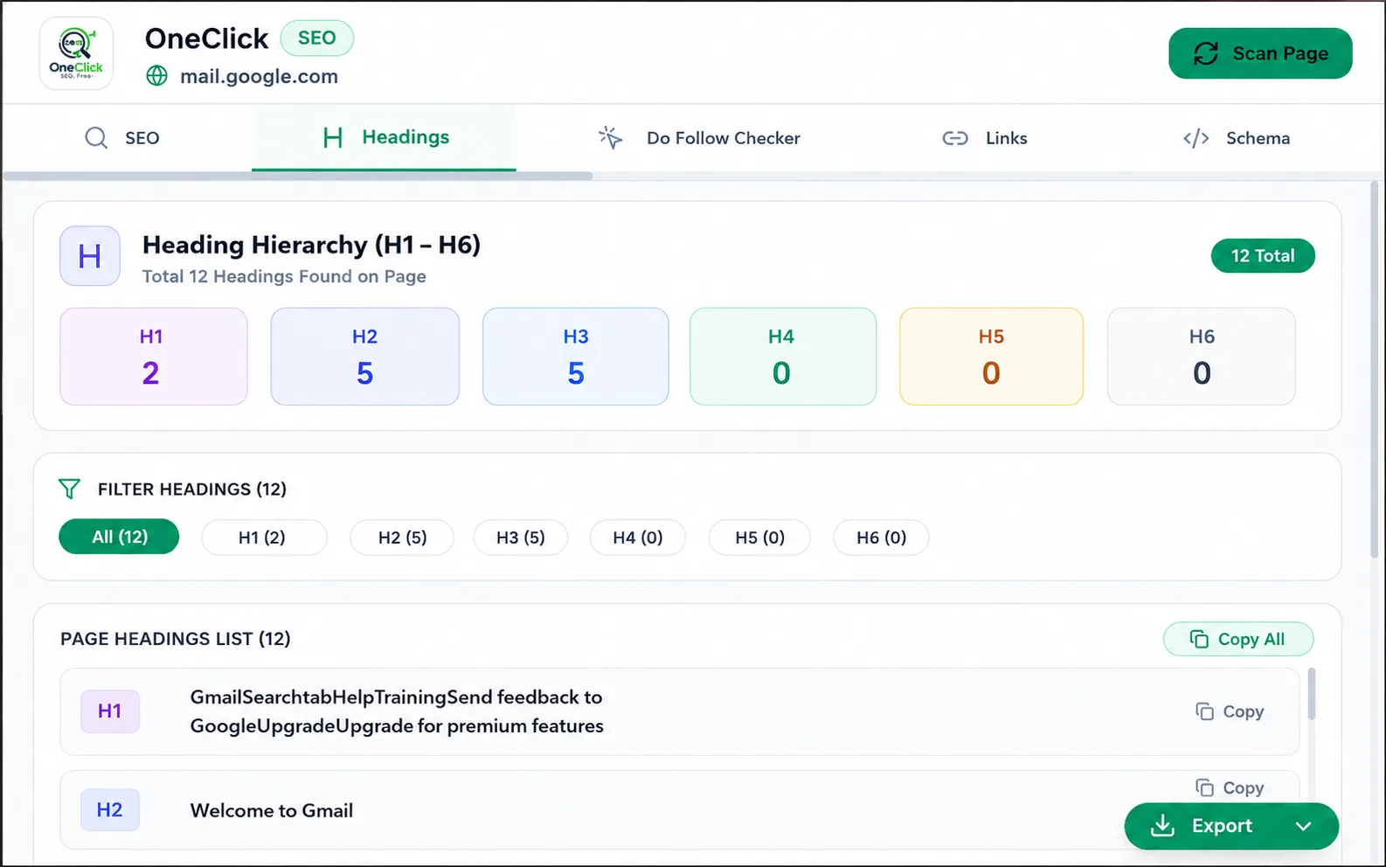
Task: Click the H2 badge beside Welcome to Gmail
Action: point(110,810)
